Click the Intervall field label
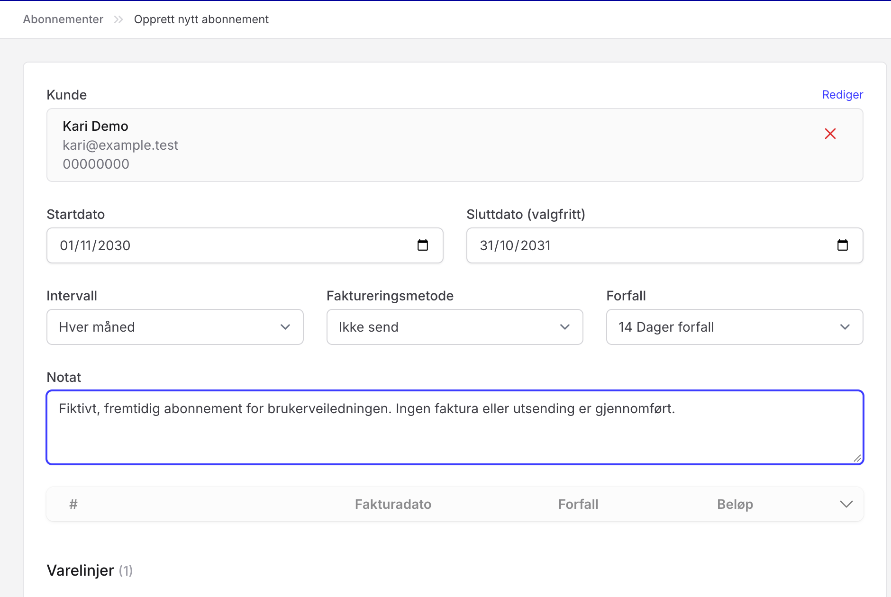This screenshot has width=891, height=597. pos(72,296)
